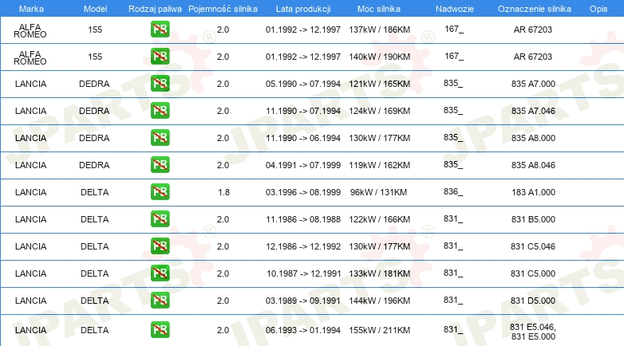Click engine codes 831 E5.046, 831 E5.000
The width and height of the screenshot is (624, 346).
[x=533, y=332]
